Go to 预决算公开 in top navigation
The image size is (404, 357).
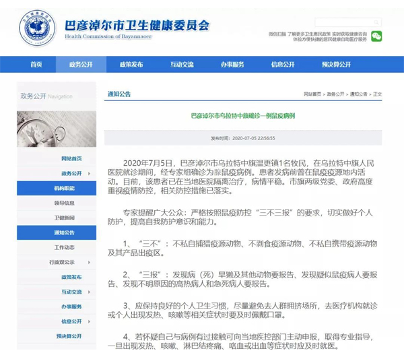pyautogui.click(x=333, y=65)
